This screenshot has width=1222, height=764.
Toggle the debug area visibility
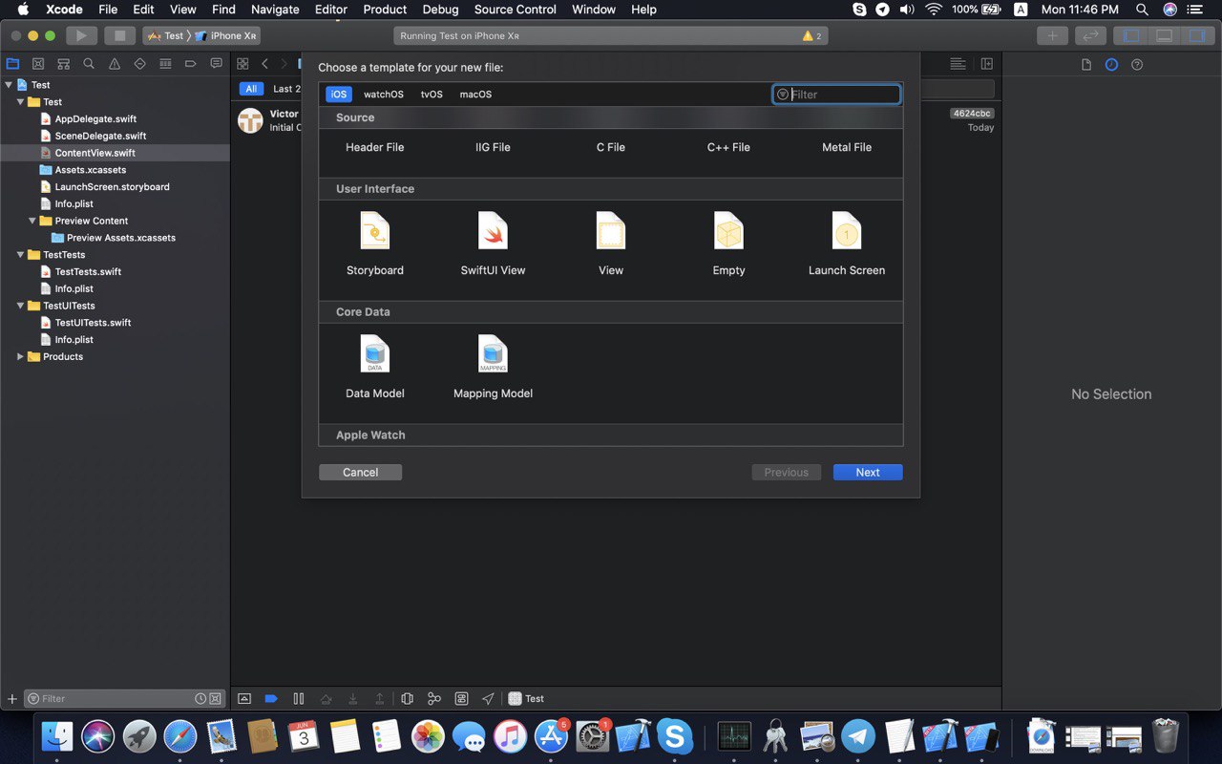pyautogui.click(x=1164, y=35)
